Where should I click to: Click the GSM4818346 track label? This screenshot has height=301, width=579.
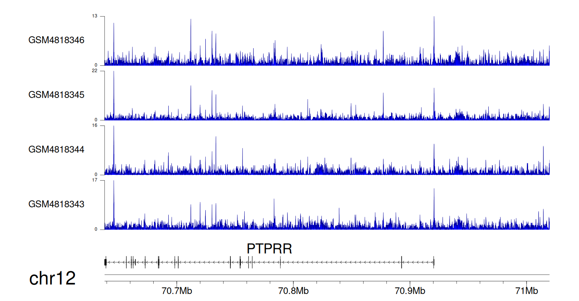[x=56, y=40]
